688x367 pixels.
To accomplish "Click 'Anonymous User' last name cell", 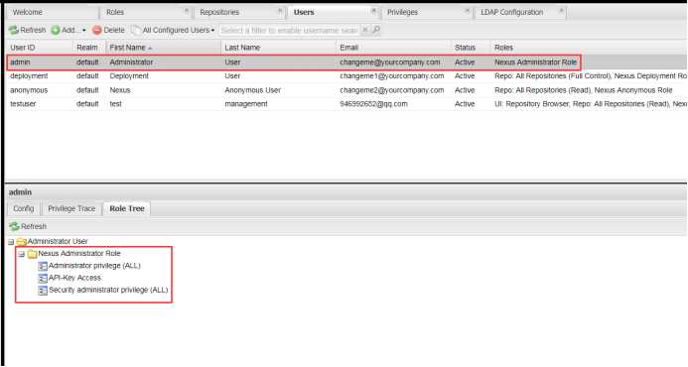I will pyautogui.click(x=252, y=90).
